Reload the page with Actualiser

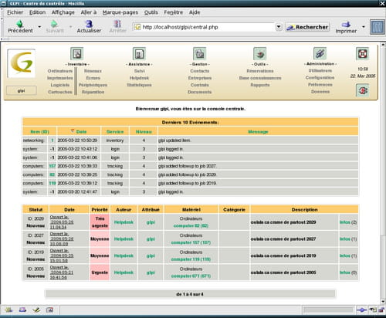point(89,26)
